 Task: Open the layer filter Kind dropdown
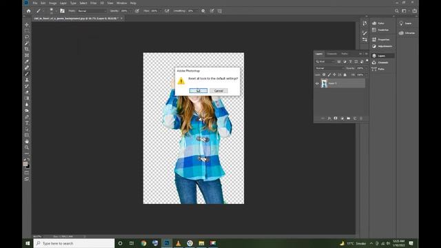click(325, 61)
